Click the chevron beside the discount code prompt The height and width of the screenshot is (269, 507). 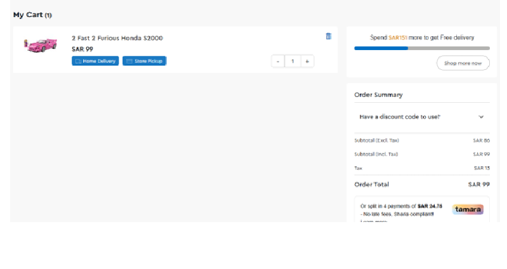point(481,117)
